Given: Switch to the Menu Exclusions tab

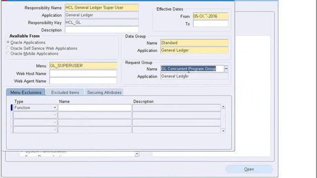Looking at the screenshot, I should click(x=26, y=92).
